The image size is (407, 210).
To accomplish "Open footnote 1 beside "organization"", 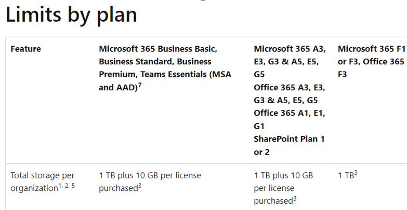I will click(60, 186).
